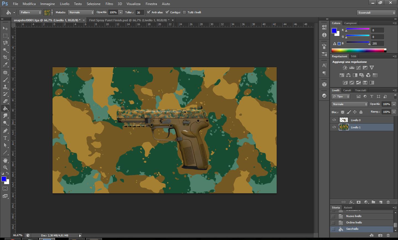Click the foreground blue color swatch
The width and height of the screenshot is (398, 240).
click(x=4, y=179)
